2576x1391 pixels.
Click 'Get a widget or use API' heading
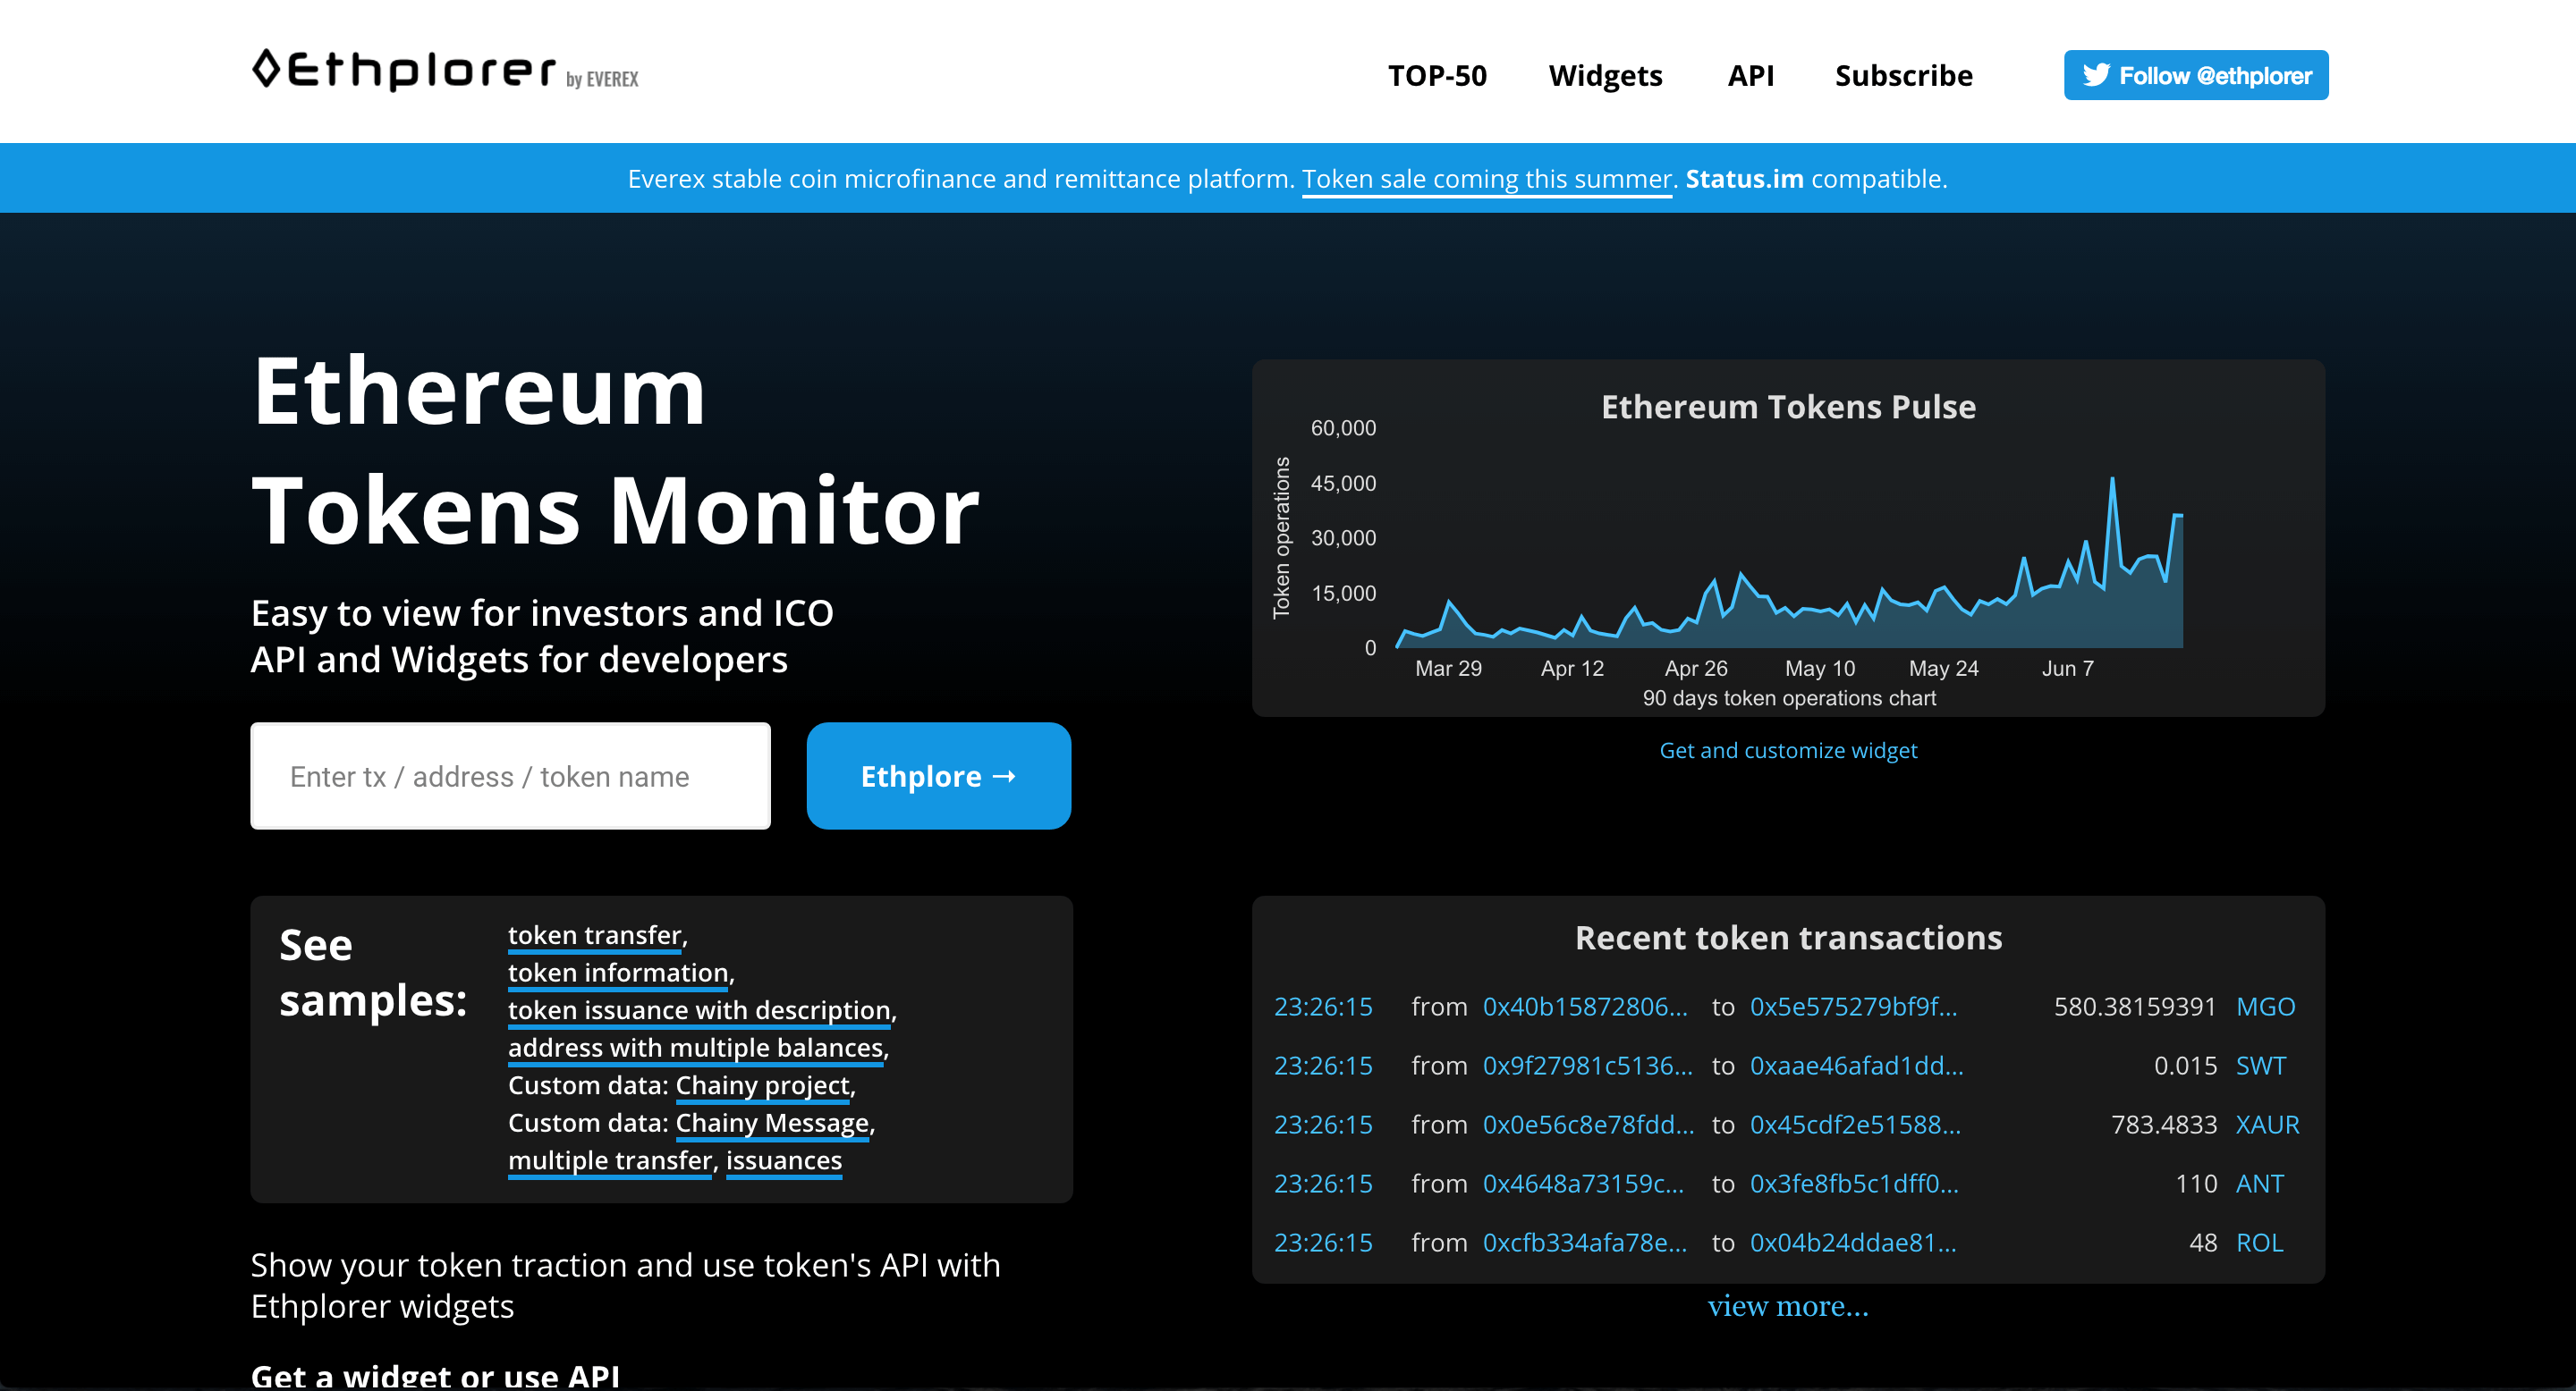click(435, 1375)
